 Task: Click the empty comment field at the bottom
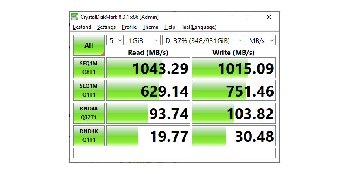[174, 153]
